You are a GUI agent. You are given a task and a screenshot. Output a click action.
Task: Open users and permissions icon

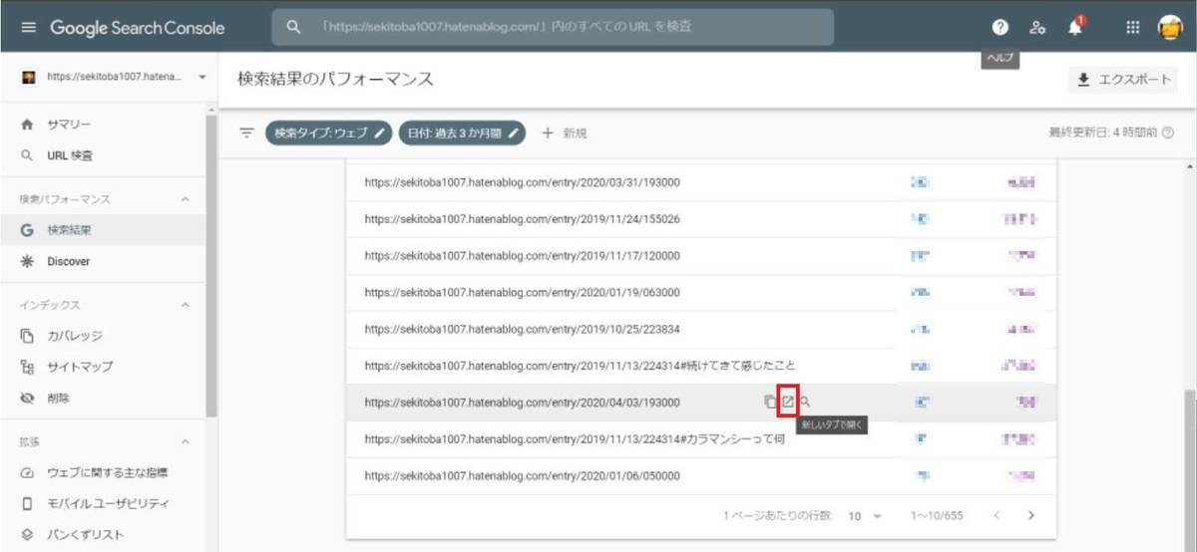coord(1037,28)
